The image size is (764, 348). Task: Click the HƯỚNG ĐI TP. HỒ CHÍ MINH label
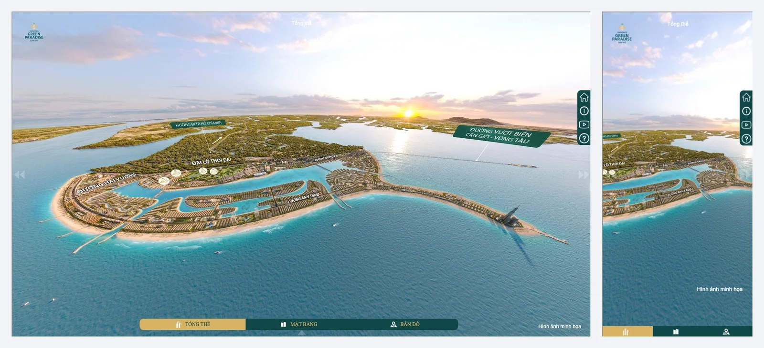pos(198,124)
